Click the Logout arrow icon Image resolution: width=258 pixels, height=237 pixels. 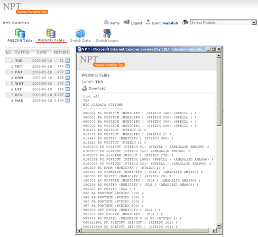coord(126,22)
